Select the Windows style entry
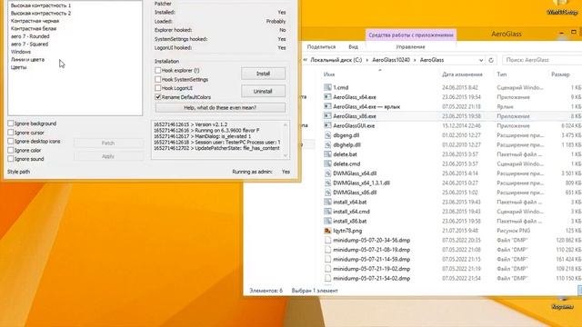582x327 pixels. (21, 52)
